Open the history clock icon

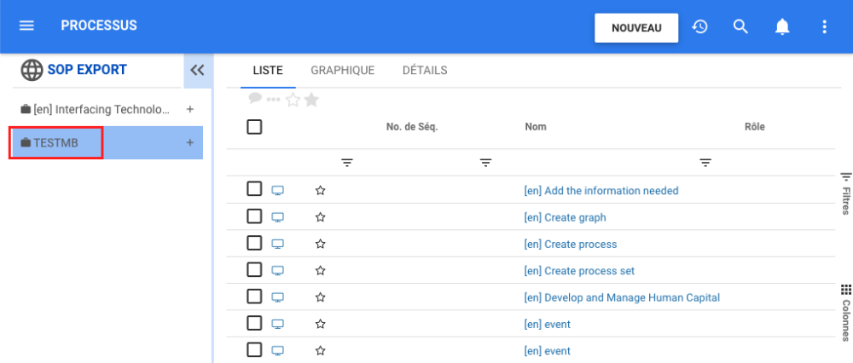click(x=699, y=26)
